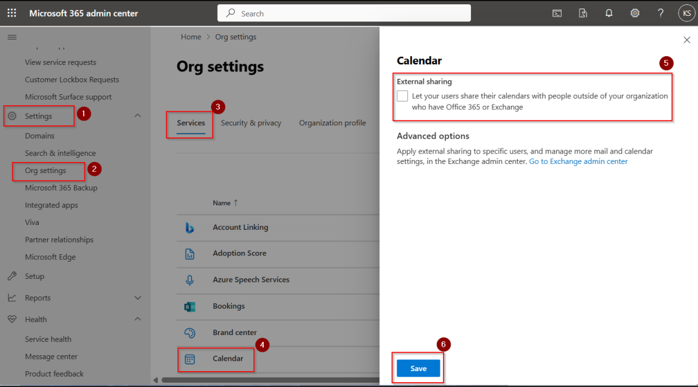Open Product feedback
Viewport: 698px width, 387px height.
pyautogui.click(x=54, y=374)
